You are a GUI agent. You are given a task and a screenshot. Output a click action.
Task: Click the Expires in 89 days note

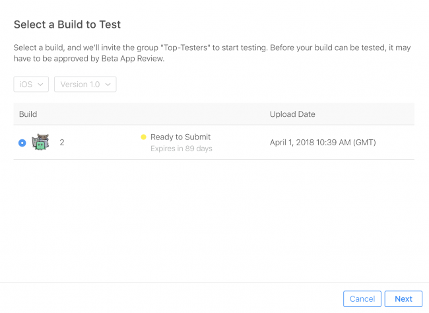pos(181,148)
